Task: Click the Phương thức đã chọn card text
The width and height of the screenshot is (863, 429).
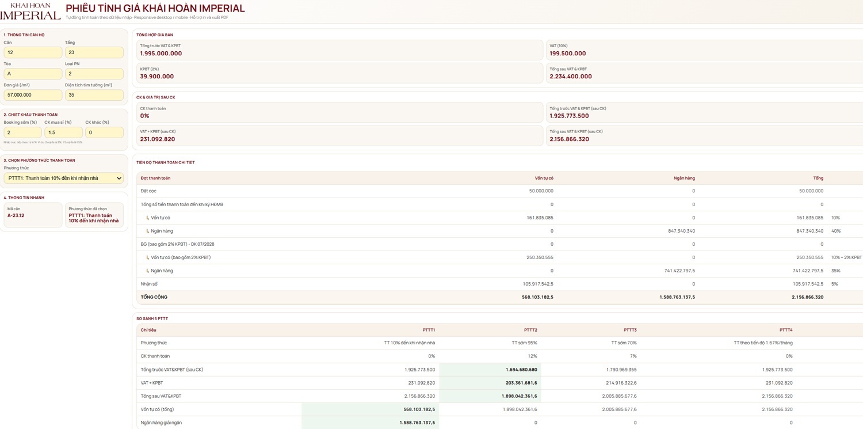Action: tap(94, 218)
